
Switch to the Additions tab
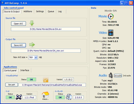(x=28, y=11)
